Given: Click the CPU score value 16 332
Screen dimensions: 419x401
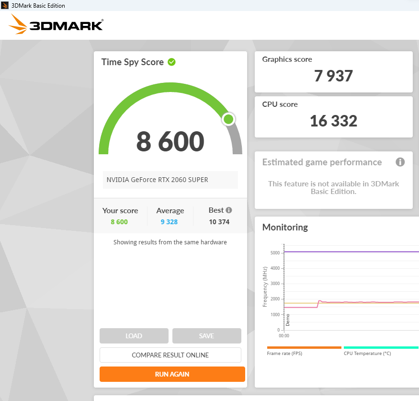Looking at the screenshot, I should [333, 121].
